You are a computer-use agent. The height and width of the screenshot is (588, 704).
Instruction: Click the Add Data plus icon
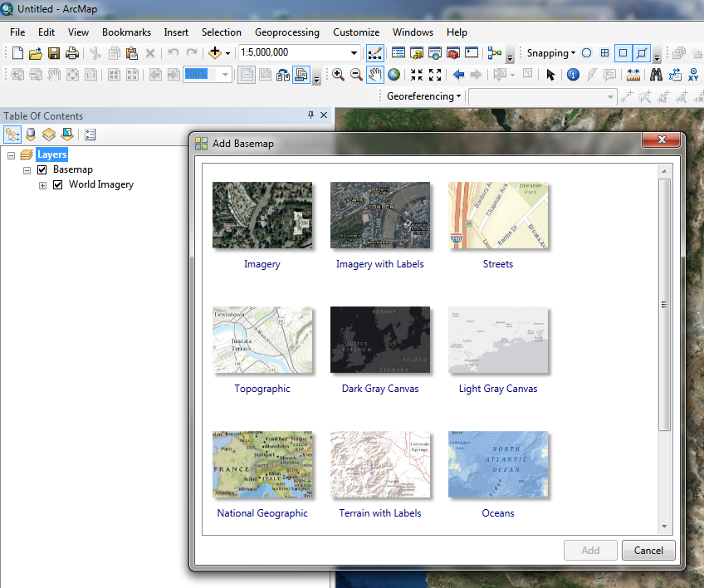[215, 53]
